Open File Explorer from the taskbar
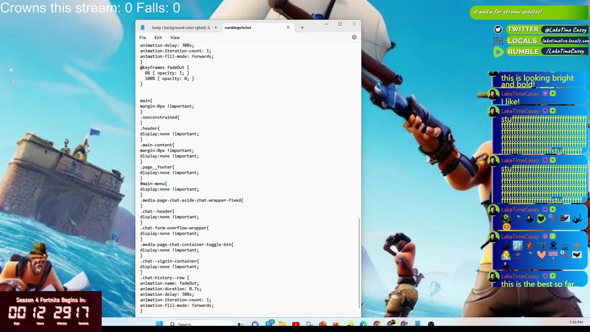This screenshot has width=590, height=332. coord(282,324)
